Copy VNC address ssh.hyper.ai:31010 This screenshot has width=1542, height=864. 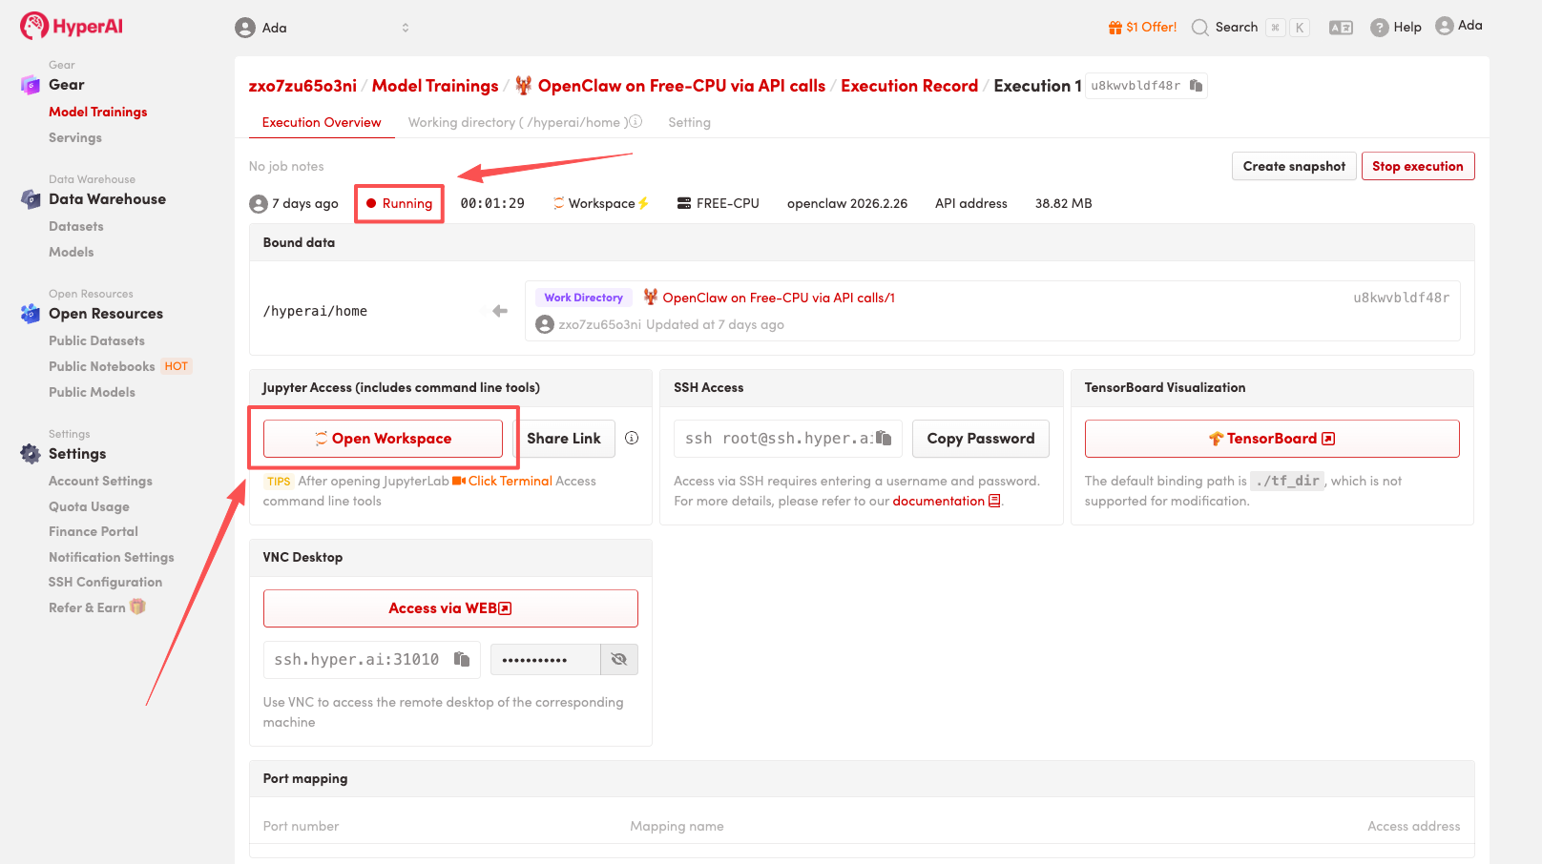click(x=462, y=659)
